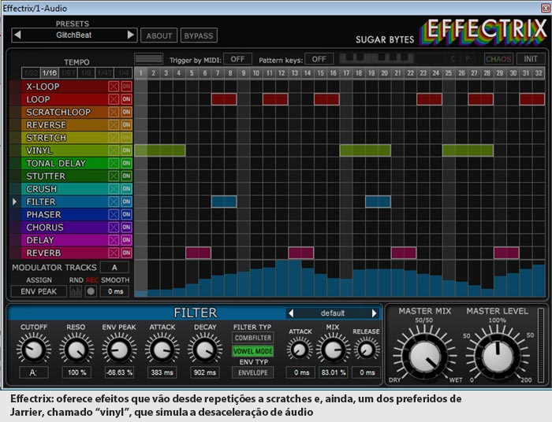Viewport: 552px width, 422px height.
Task: Click the DECAY knob
Action: [x=204, y=350]
